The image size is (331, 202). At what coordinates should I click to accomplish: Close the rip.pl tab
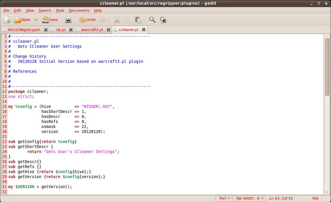[x=71, y=30]
